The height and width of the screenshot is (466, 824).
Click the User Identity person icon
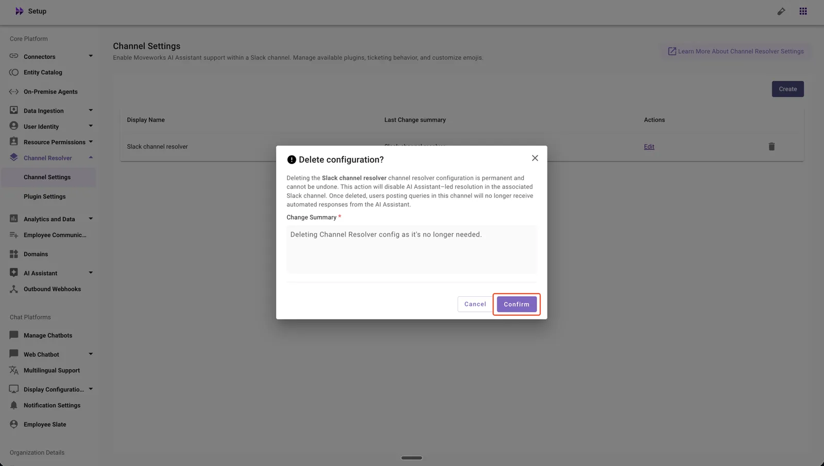tap(14, 126)
